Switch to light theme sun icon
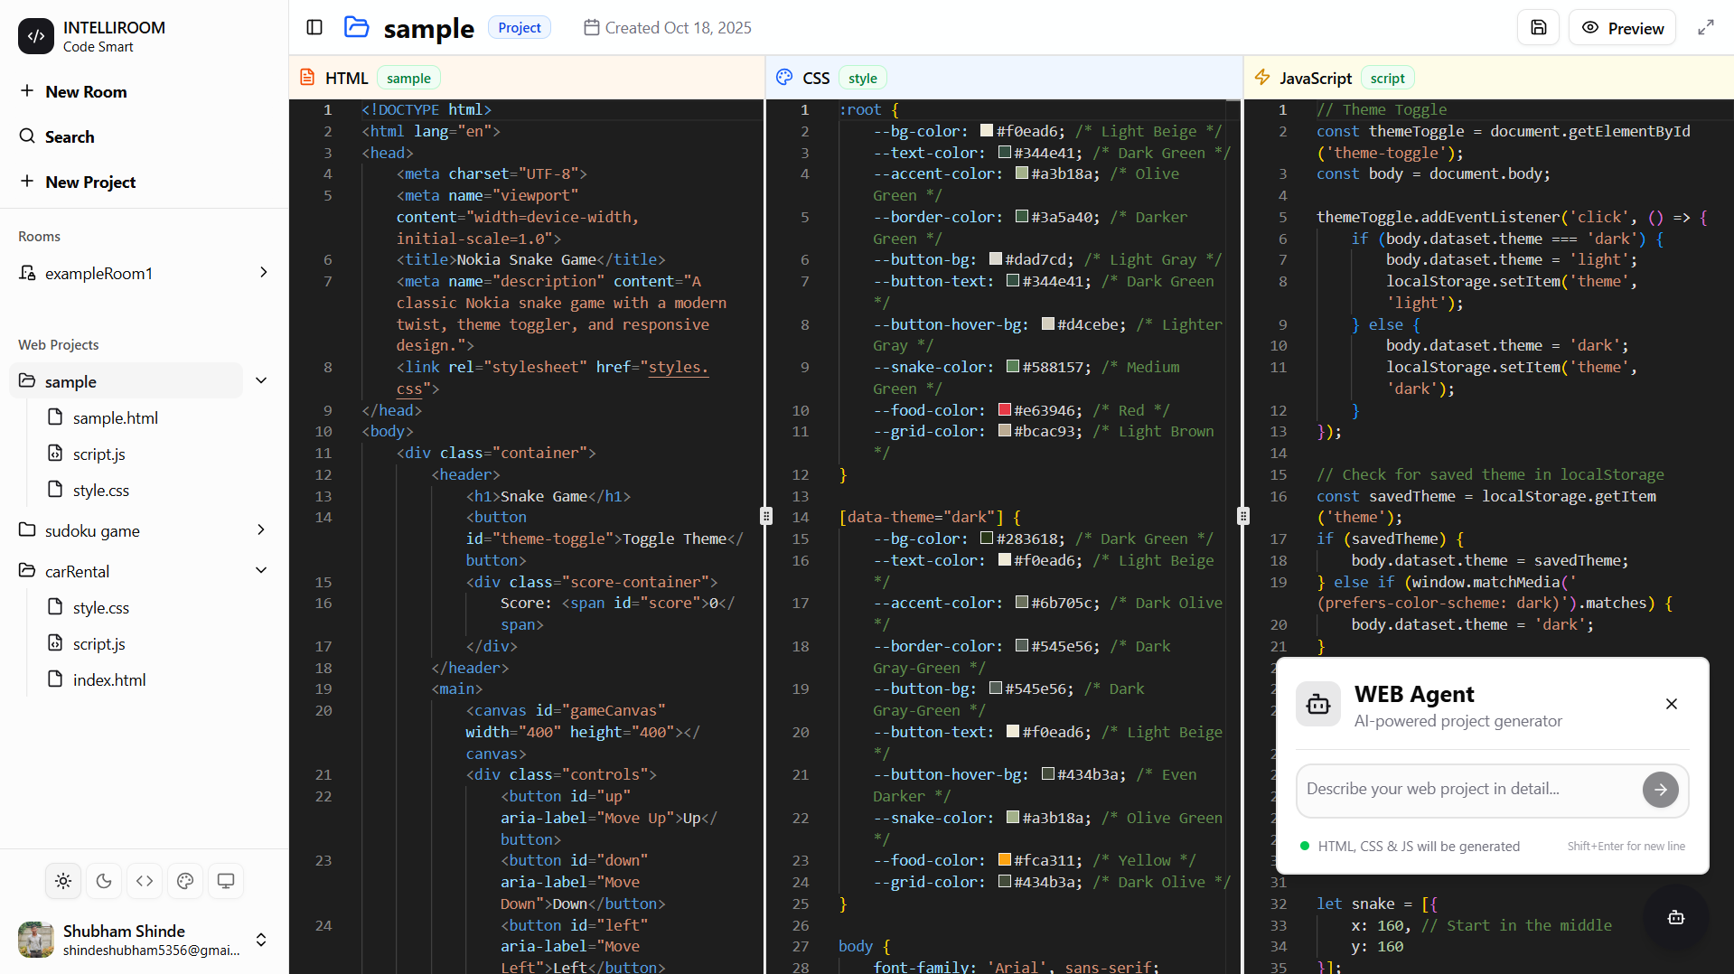 pyautogui.click(x=63, y=881)
